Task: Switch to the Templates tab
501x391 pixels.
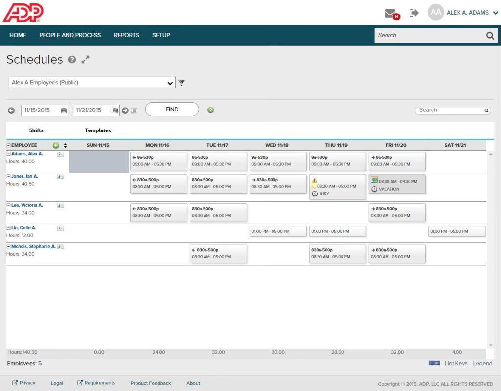Action: point(97,130)
